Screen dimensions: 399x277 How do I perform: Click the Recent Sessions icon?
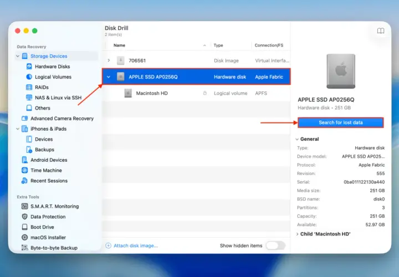pos(25,181)
